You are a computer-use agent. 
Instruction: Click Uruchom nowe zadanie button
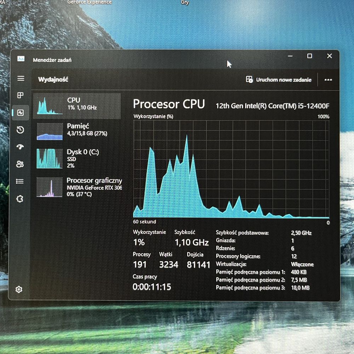click(x=279, y=80)
